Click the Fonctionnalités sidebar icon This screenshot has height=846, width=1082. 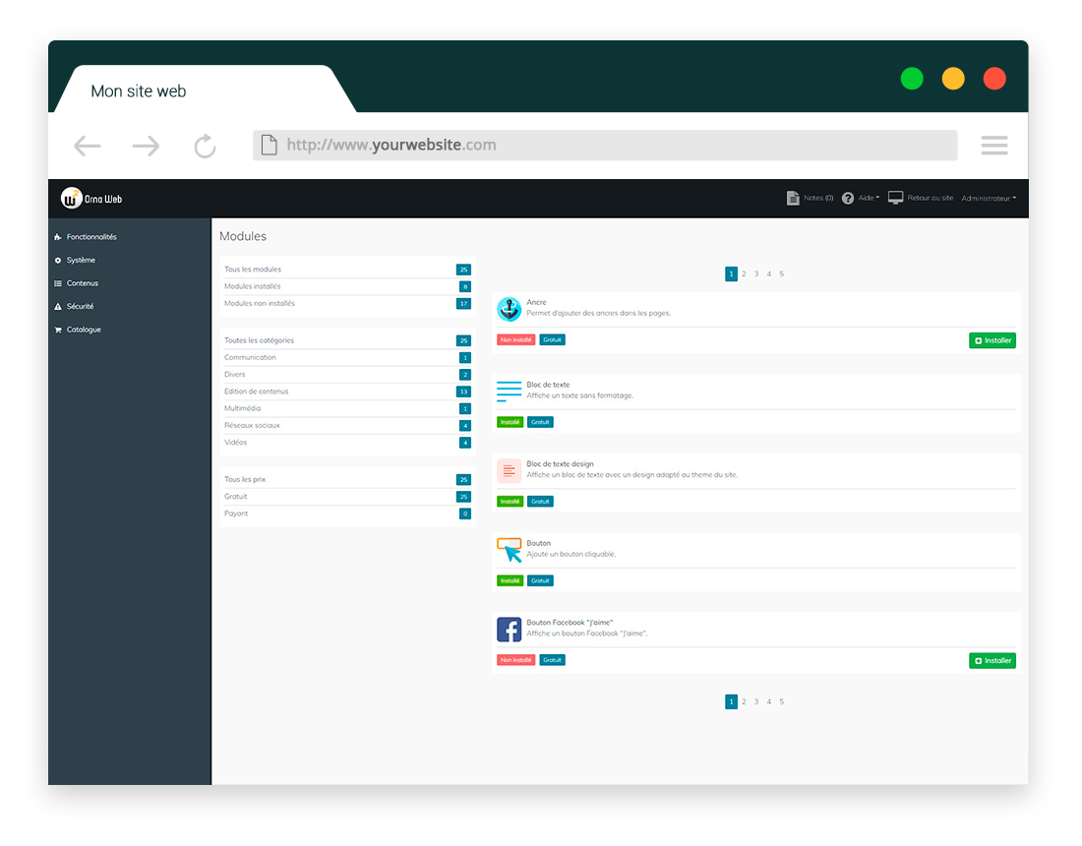[x=58, y=237]
